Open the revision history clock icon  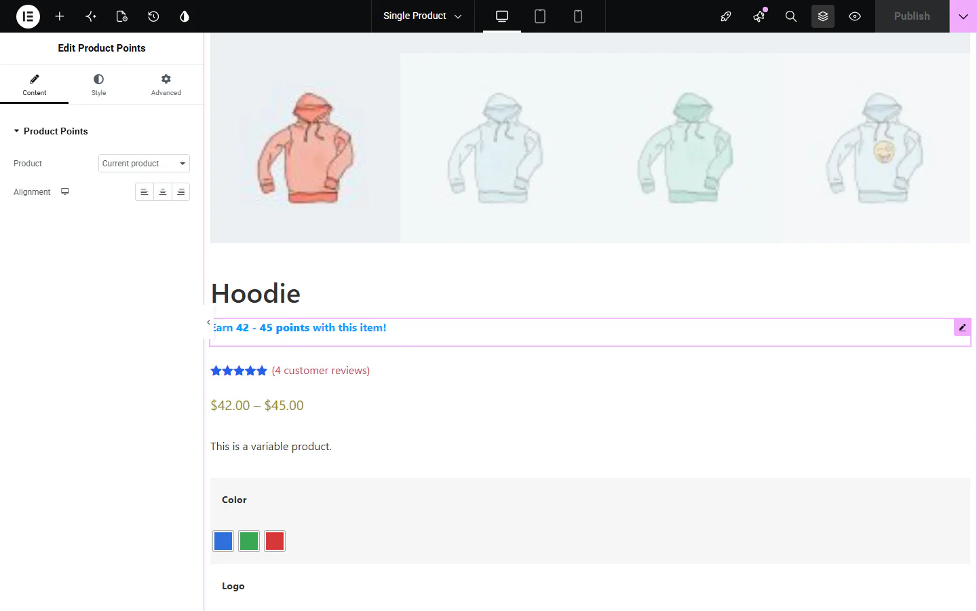click(153, 16)
